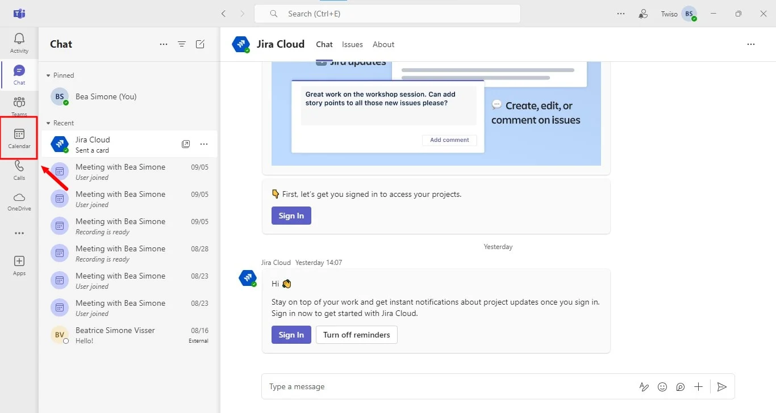The width and height of the screenshot is (776, 413).
Task: Click the Jira Cloud title in header
Action: coord(281,44)
